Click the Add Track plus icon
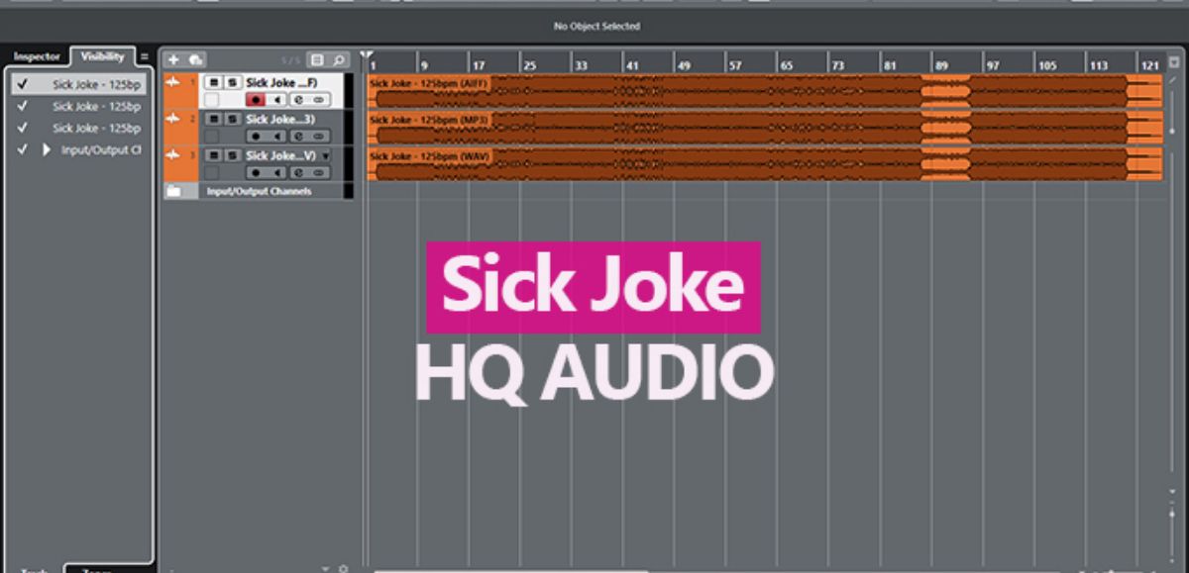Image resolution: width=1189 pixels, height=573 pixels. [174, 60]
